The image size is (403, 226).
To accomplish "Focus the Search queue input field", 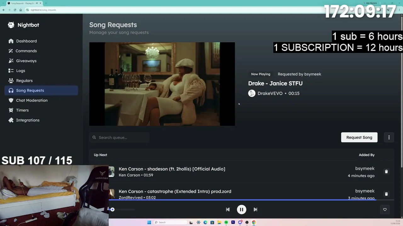I will pyautogui.click(x=119, y=137).
